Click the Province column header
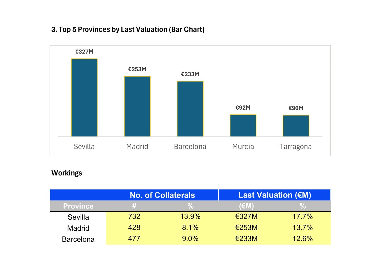370x261 pixels. (x=78, y=206)
